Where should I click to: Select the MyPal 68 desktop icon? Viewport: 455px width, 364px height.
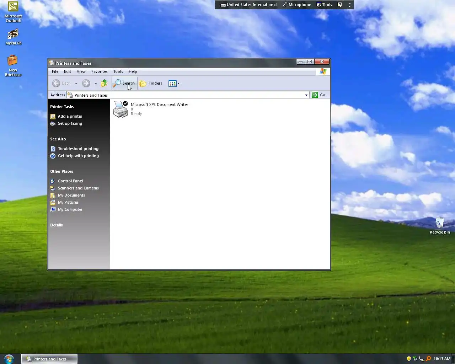point(13,37)
